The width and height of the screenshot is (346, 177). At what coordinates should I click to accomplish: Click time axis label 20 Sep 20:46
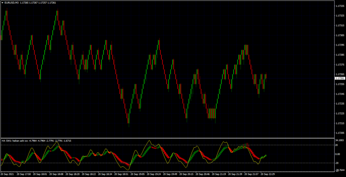[203, 174]
